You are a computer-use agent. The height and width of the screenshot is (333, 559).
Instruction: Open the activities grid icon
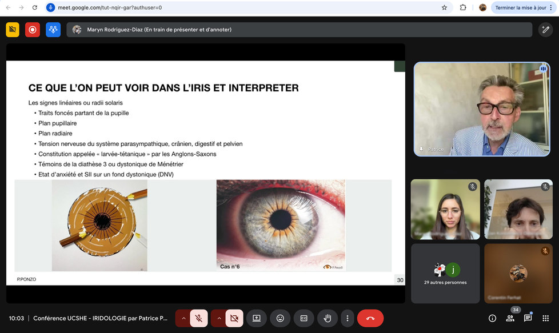tap(545, 318)
